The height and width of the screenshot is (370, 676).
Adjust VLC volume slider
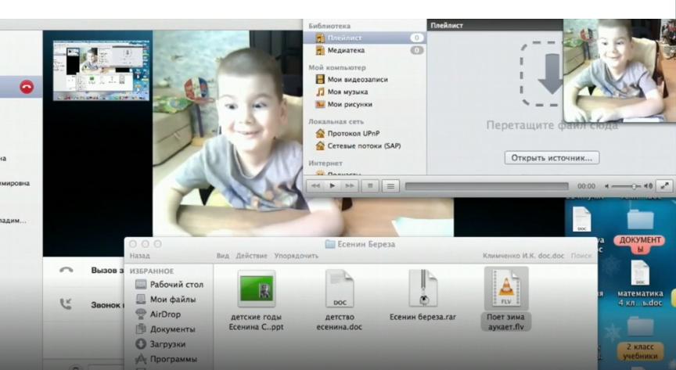click(x=627, y=186)
